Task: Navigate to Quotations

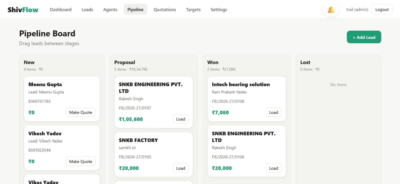Action: coord(165,9)
